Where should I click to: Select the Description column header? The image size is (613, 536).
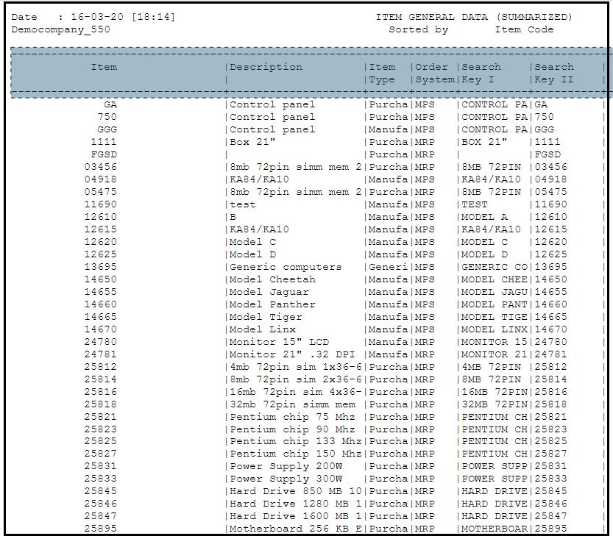pyautogui.click(x=266, y=67)
